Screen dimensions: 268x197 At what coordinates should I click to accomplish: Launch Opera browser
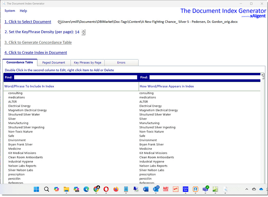106,189
